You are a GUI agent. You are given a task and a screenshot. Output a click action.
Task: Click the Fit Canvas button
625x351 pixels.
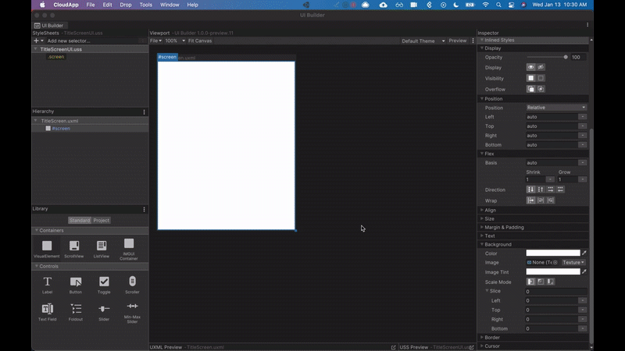(x=201, y=41)
